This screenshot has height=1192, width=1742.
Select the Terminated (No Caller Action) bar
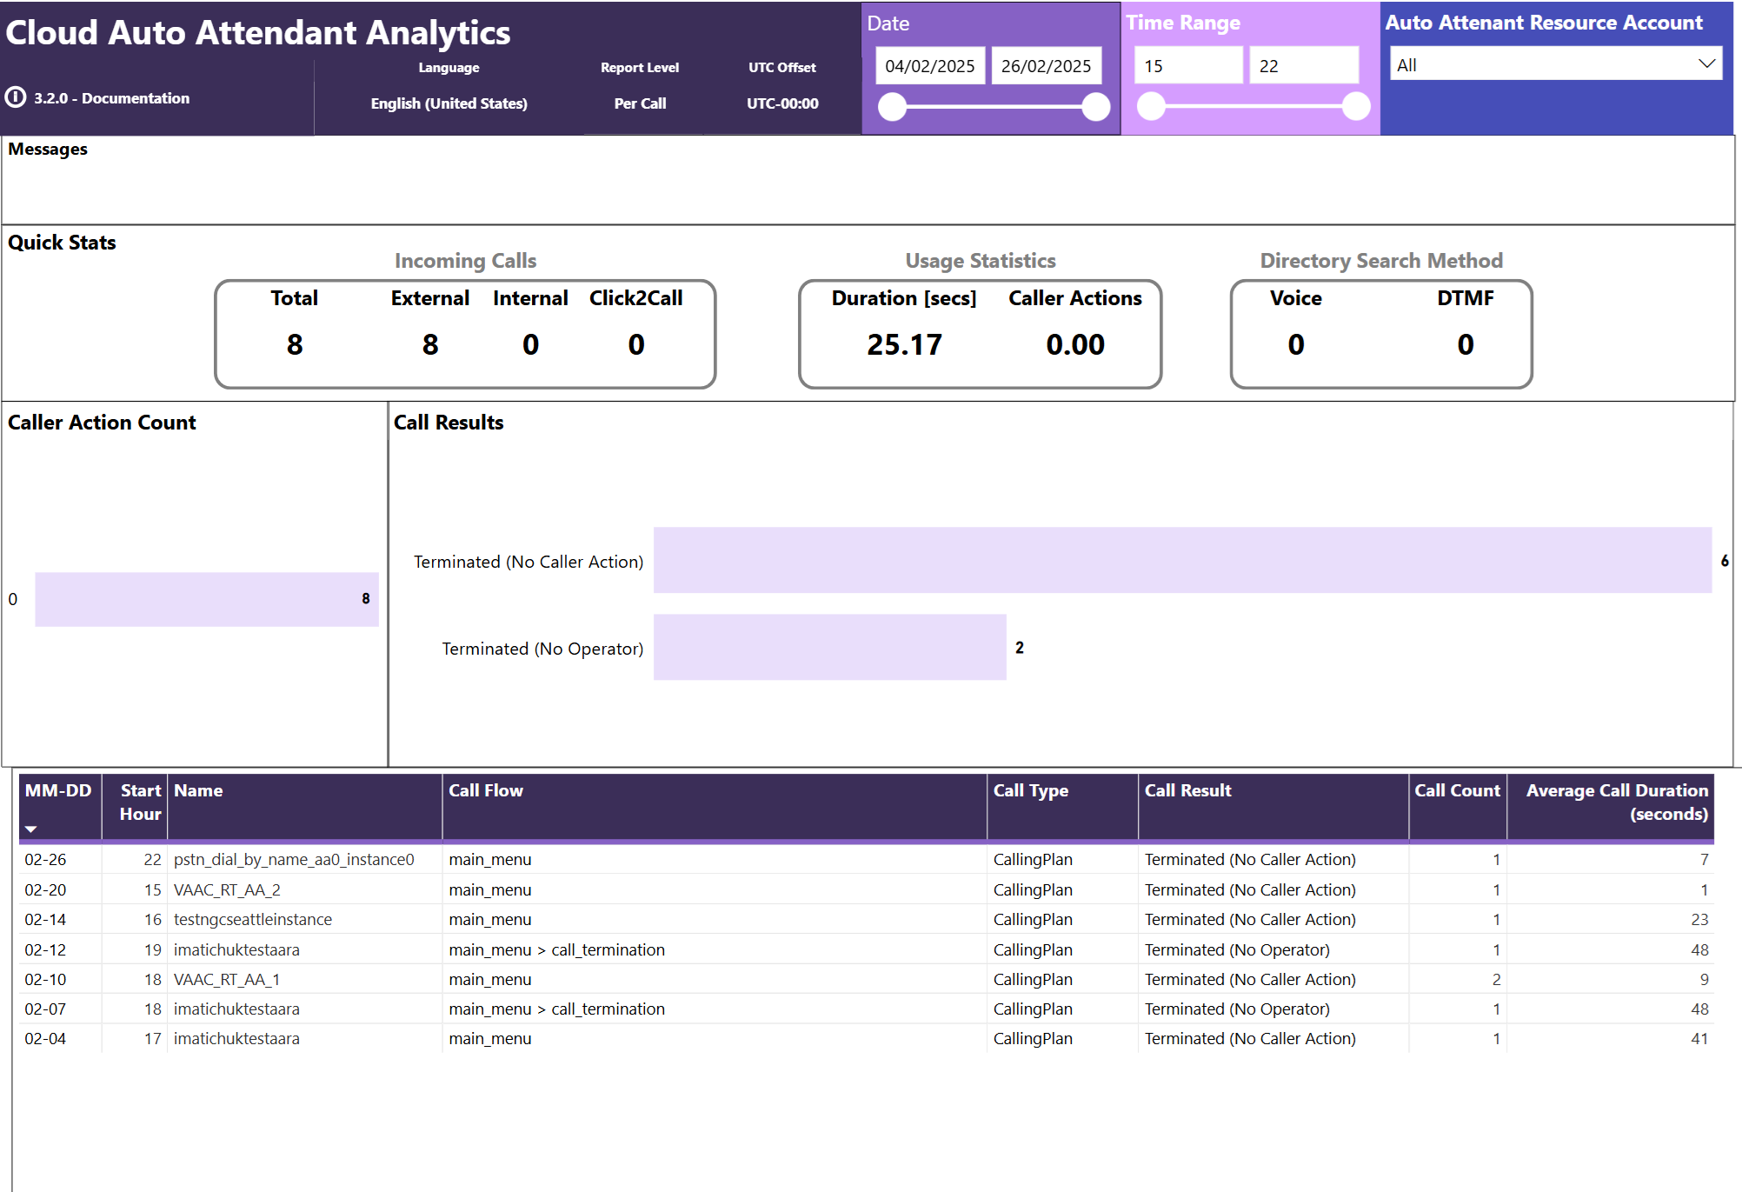point(1182,560)
